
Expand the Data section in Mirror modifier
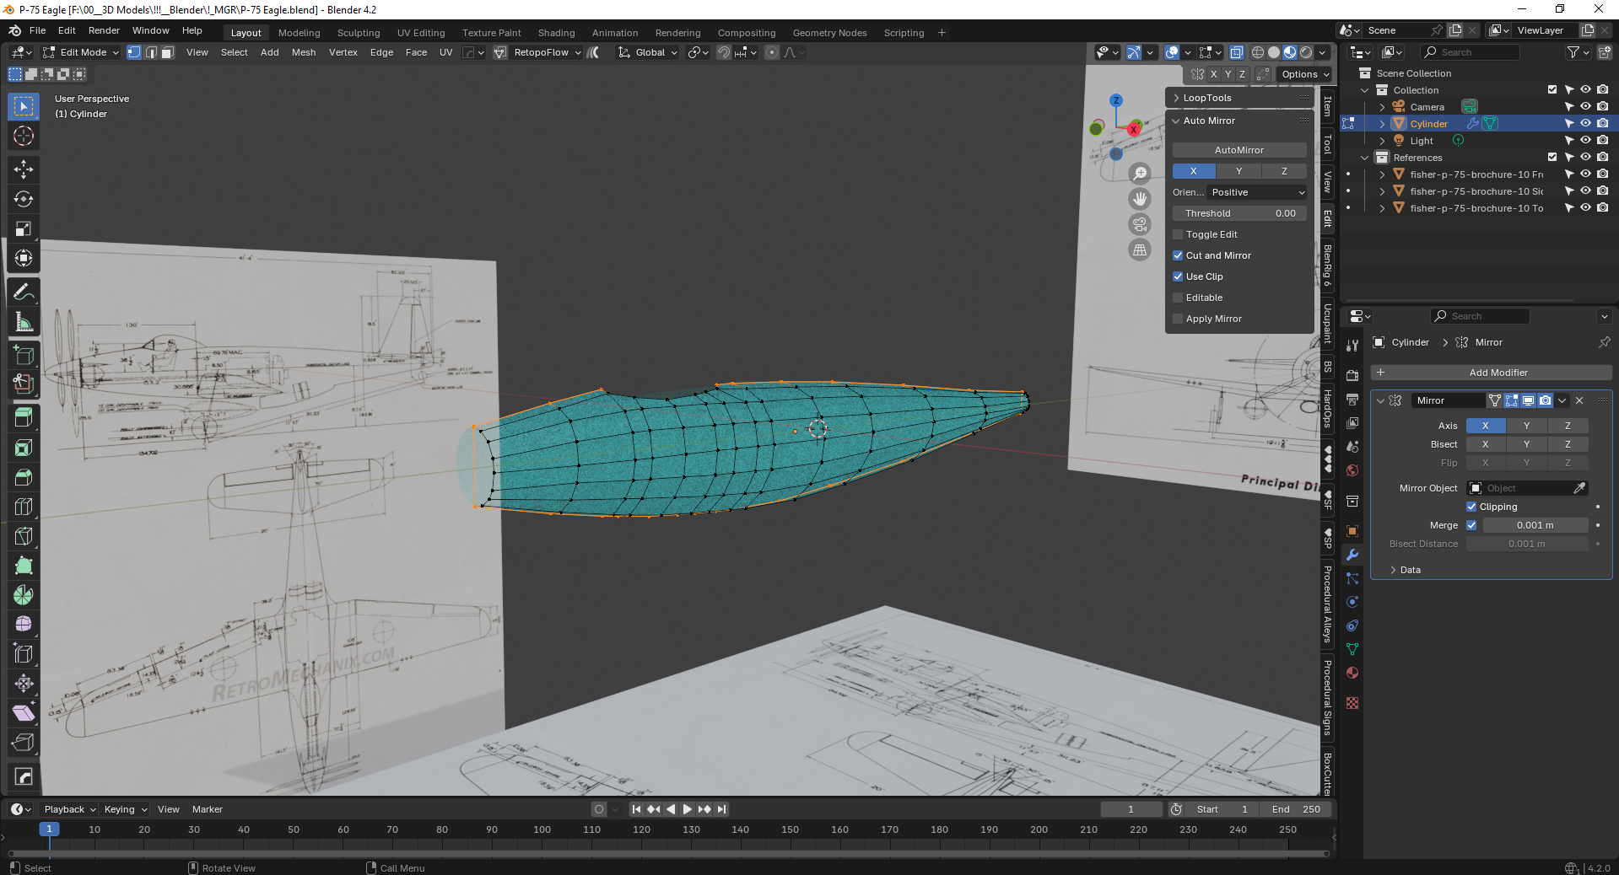(x=1410, y=570)
